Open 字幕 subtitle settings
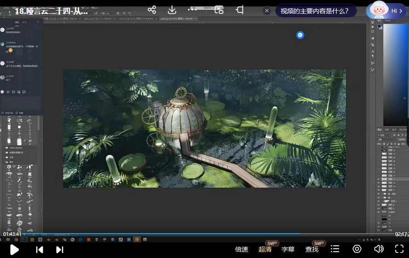The width and height of the screenshot is (409, 258). coord(288,249)
